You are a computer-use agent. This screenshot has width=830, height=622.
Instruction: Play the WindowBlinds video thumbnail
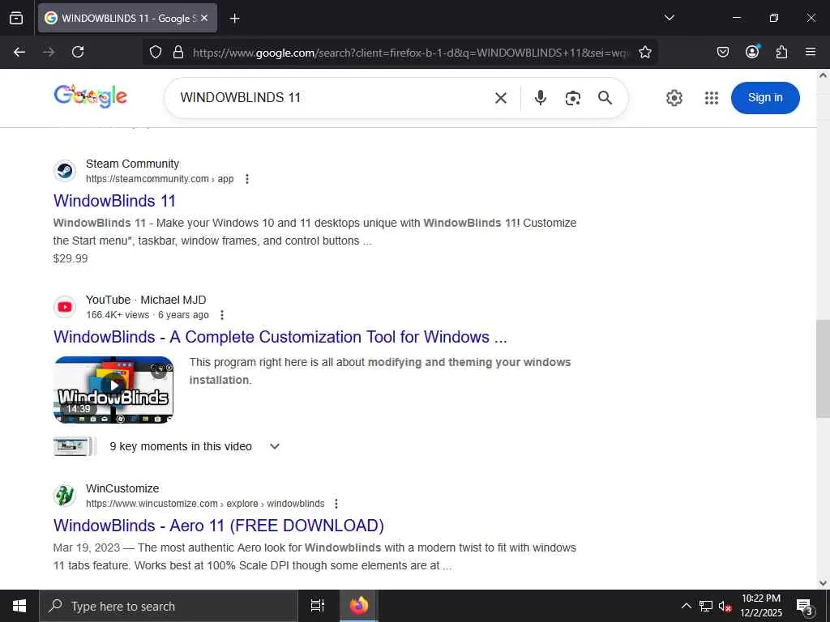113,390
